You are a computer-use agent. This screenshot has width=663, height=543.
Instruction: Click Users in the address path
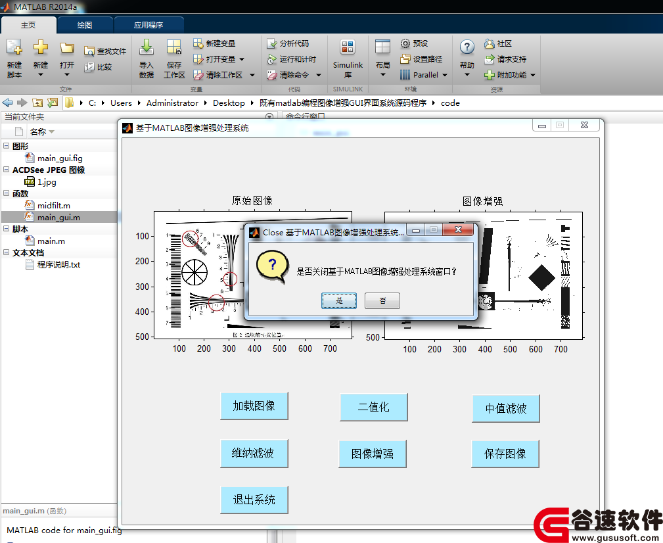(121, 103)
